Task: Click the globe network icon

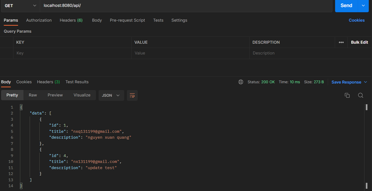Action: click(x=241, y=82)
